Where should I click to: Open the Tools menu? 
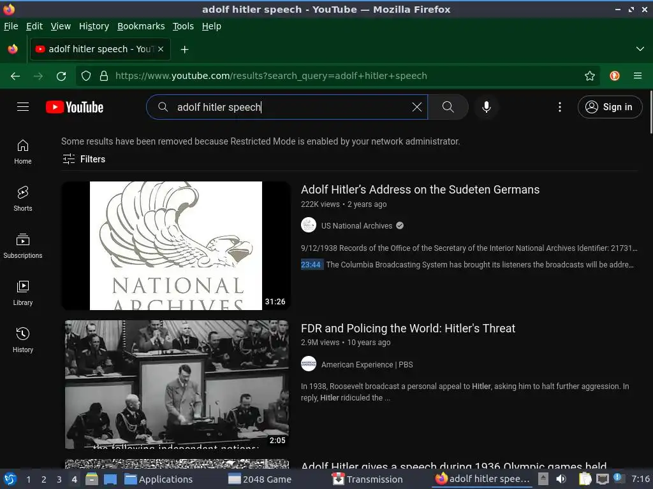point(183,26)
